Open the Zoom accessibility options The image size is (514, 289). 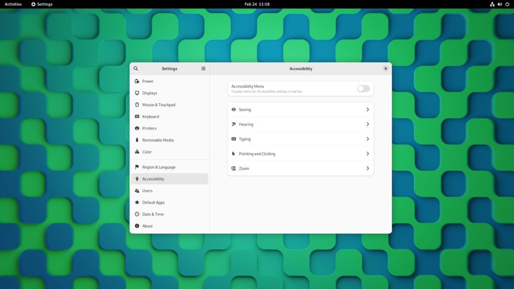coord(301,169)
